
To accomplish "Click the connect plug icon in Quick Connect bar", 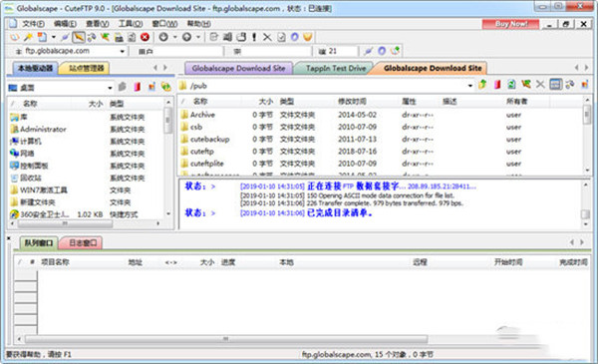I will click(368, 51).
